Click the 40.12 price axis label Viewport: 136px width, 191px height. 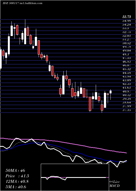click(x=126, y=95)
